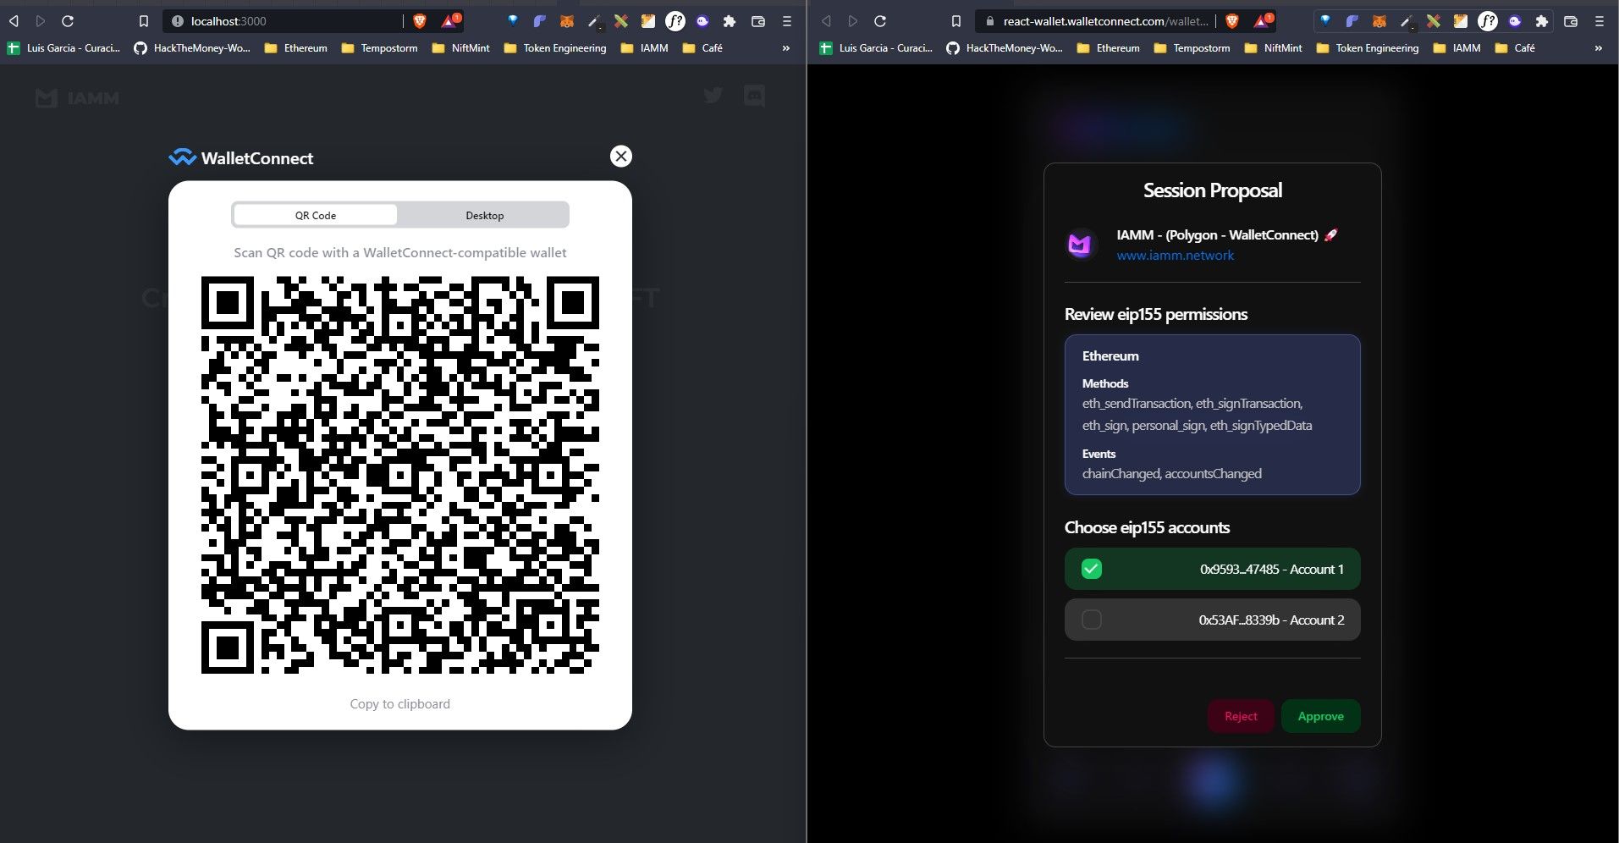Open MetaMask fox extension in left window
This screenshot has width=1619, height=843.
point(567,21)
